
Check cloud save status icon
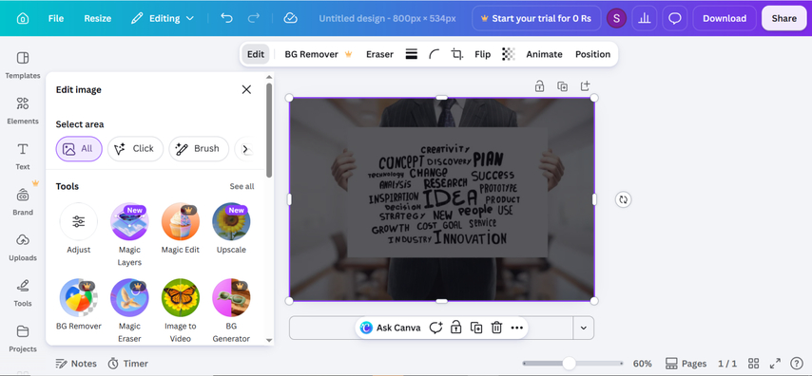point(291,18)
